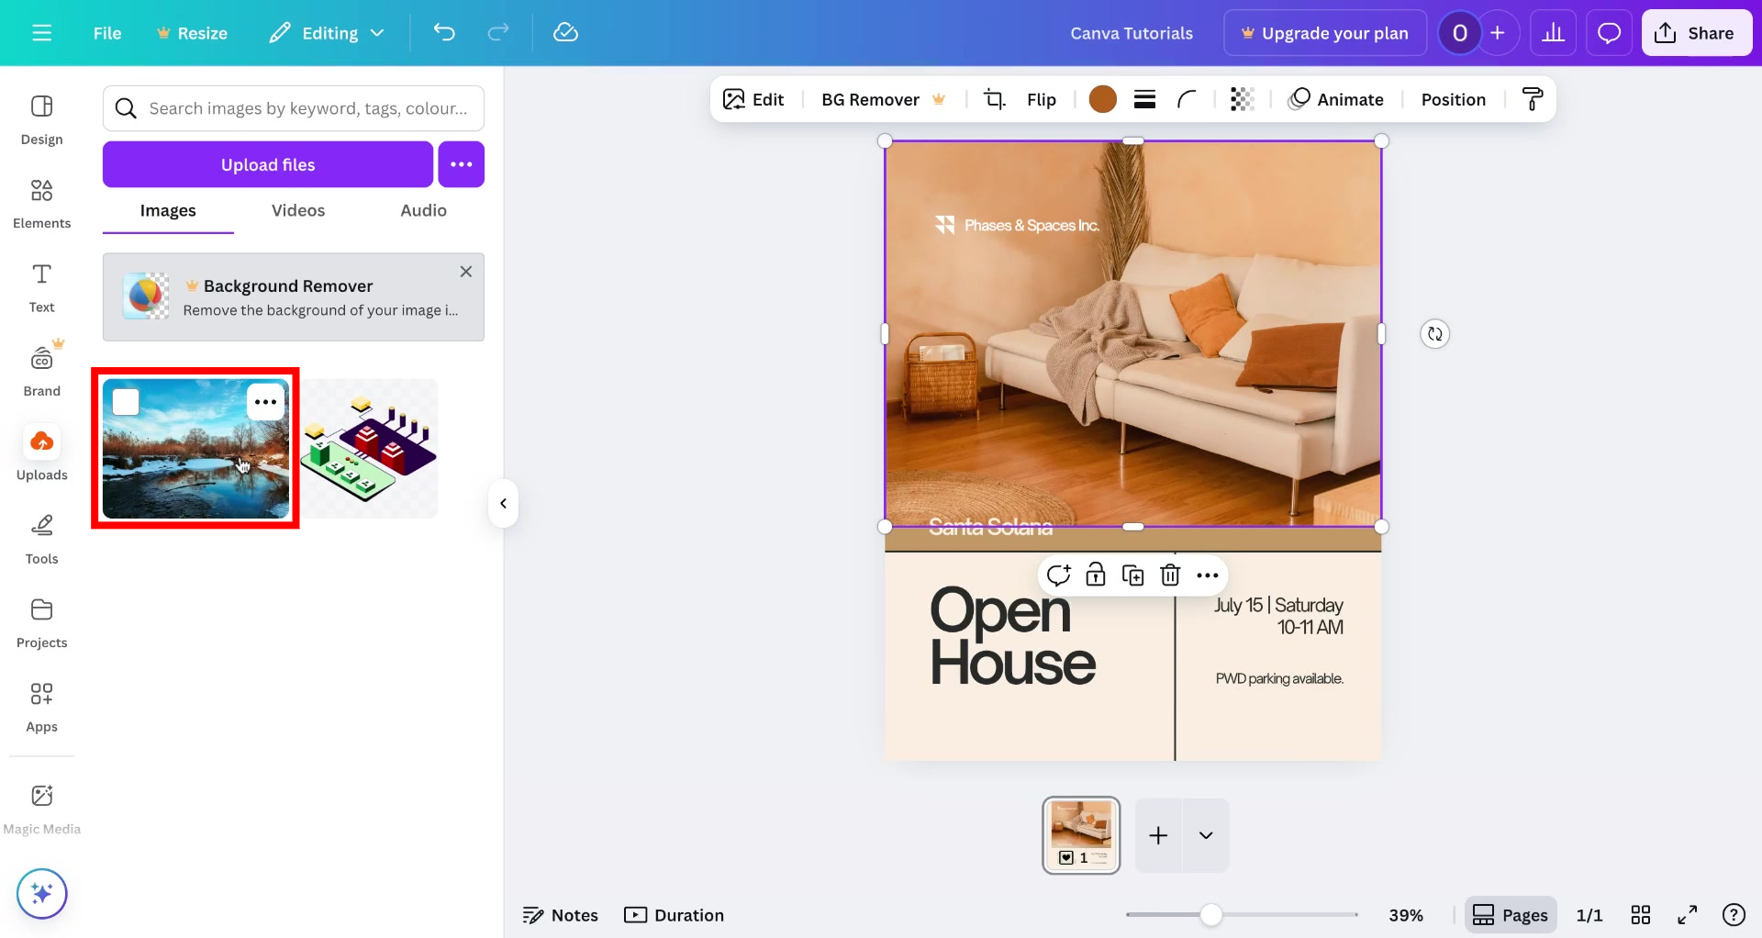
Task: Duplicate the selected element
Action: point(1133,575)
